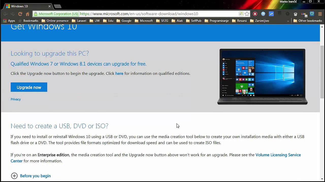The width and height of the screenshot is (325, 182).
Task: Click the Windows 10 laptop image
Action: 262,77
